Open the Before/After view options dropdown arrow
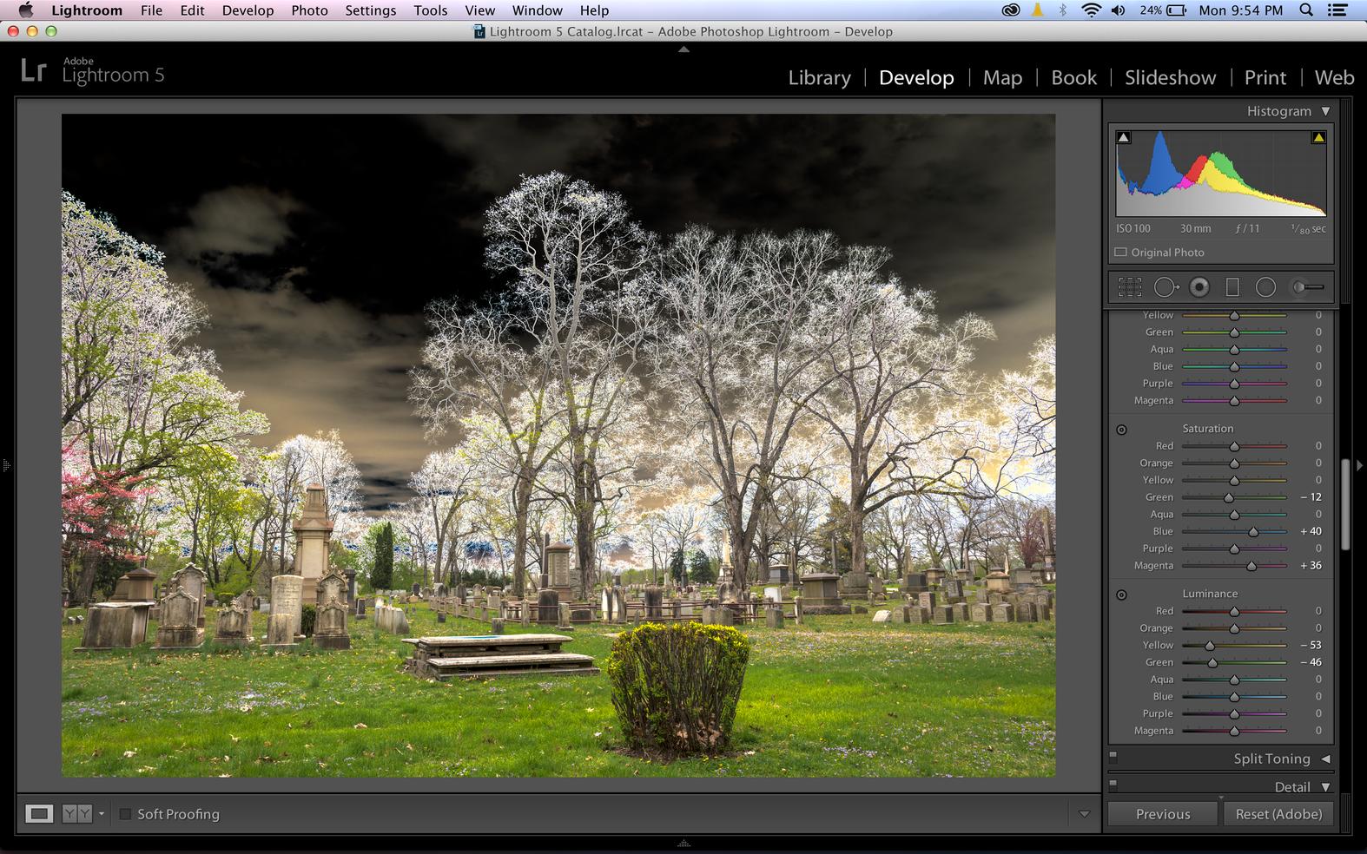Viewport: 1367px width, 854px height. click(x=102, y=814)
